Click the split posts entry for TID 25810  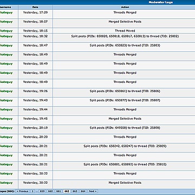125,164
